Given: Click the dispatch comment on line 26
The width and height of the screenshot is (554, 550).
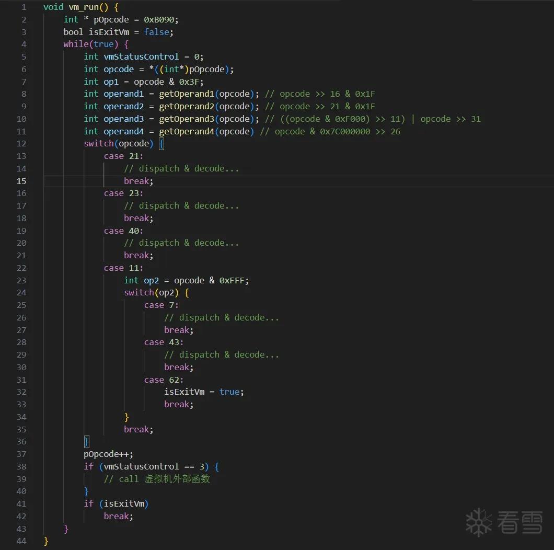Looking at the screenshot, I should click(x=222, y=318).
